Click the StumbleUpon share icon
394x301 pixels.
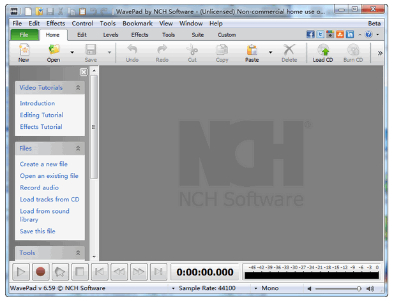coord(340,34)
